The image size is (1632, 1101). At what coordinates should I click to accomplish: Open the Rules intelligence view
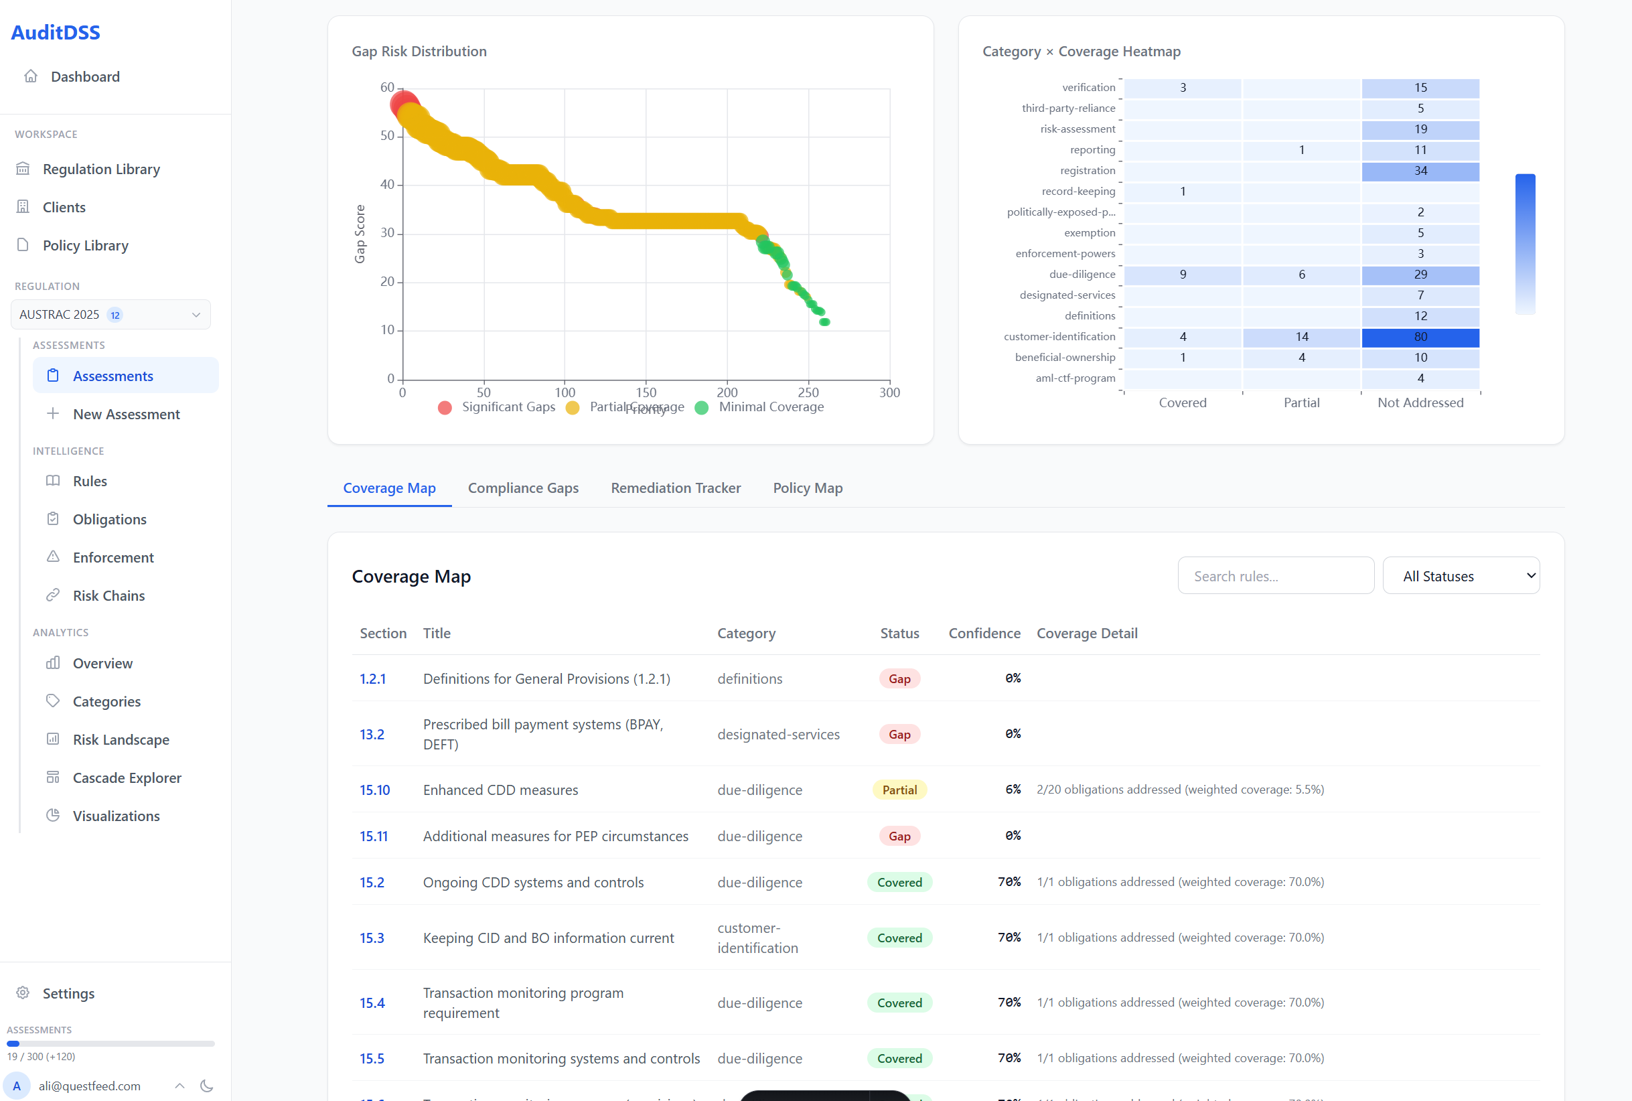point(89,481)
